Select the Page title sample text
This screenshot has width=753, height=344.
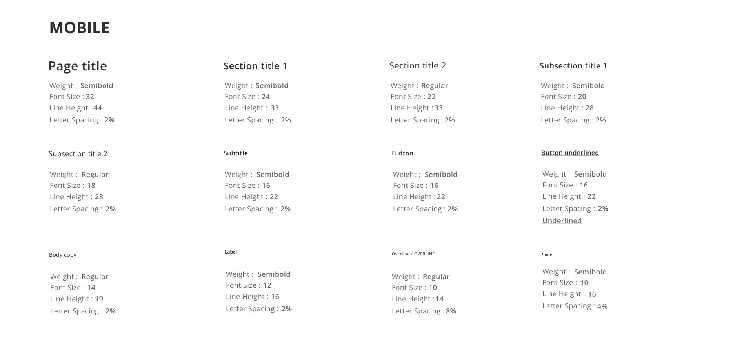78,66
